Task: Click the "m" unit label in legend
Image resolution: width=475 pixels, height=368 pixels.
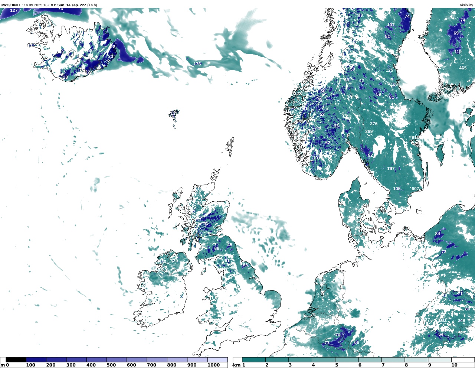Action: tap(2, 365)
